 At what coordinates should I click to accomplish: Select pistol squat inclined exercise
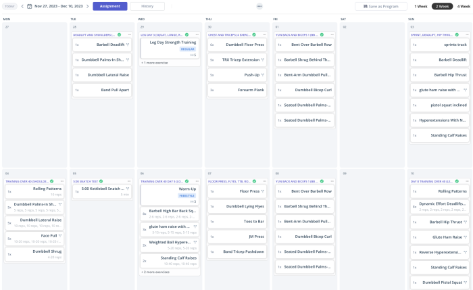pyautogui.click(x=440, y=105)
